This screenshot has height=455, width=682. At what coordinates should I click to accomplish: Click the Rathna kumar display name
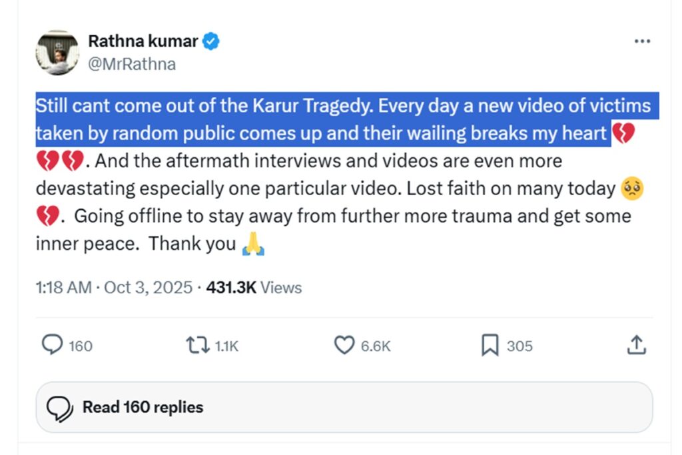coord(143,41)
